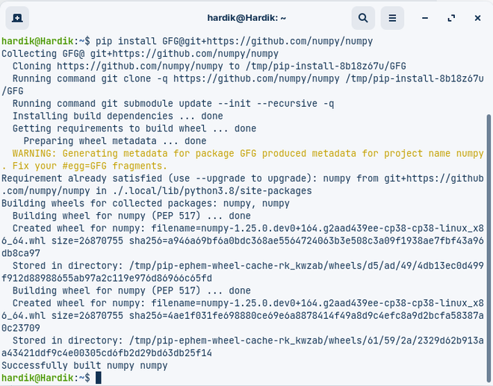Click the URL in the Collecting GFG line
493x386 pixels.
tap(185, 54)
